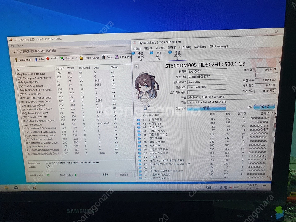Click status circle for C4 재할당된 이벤트 수

tap(140, 175)
